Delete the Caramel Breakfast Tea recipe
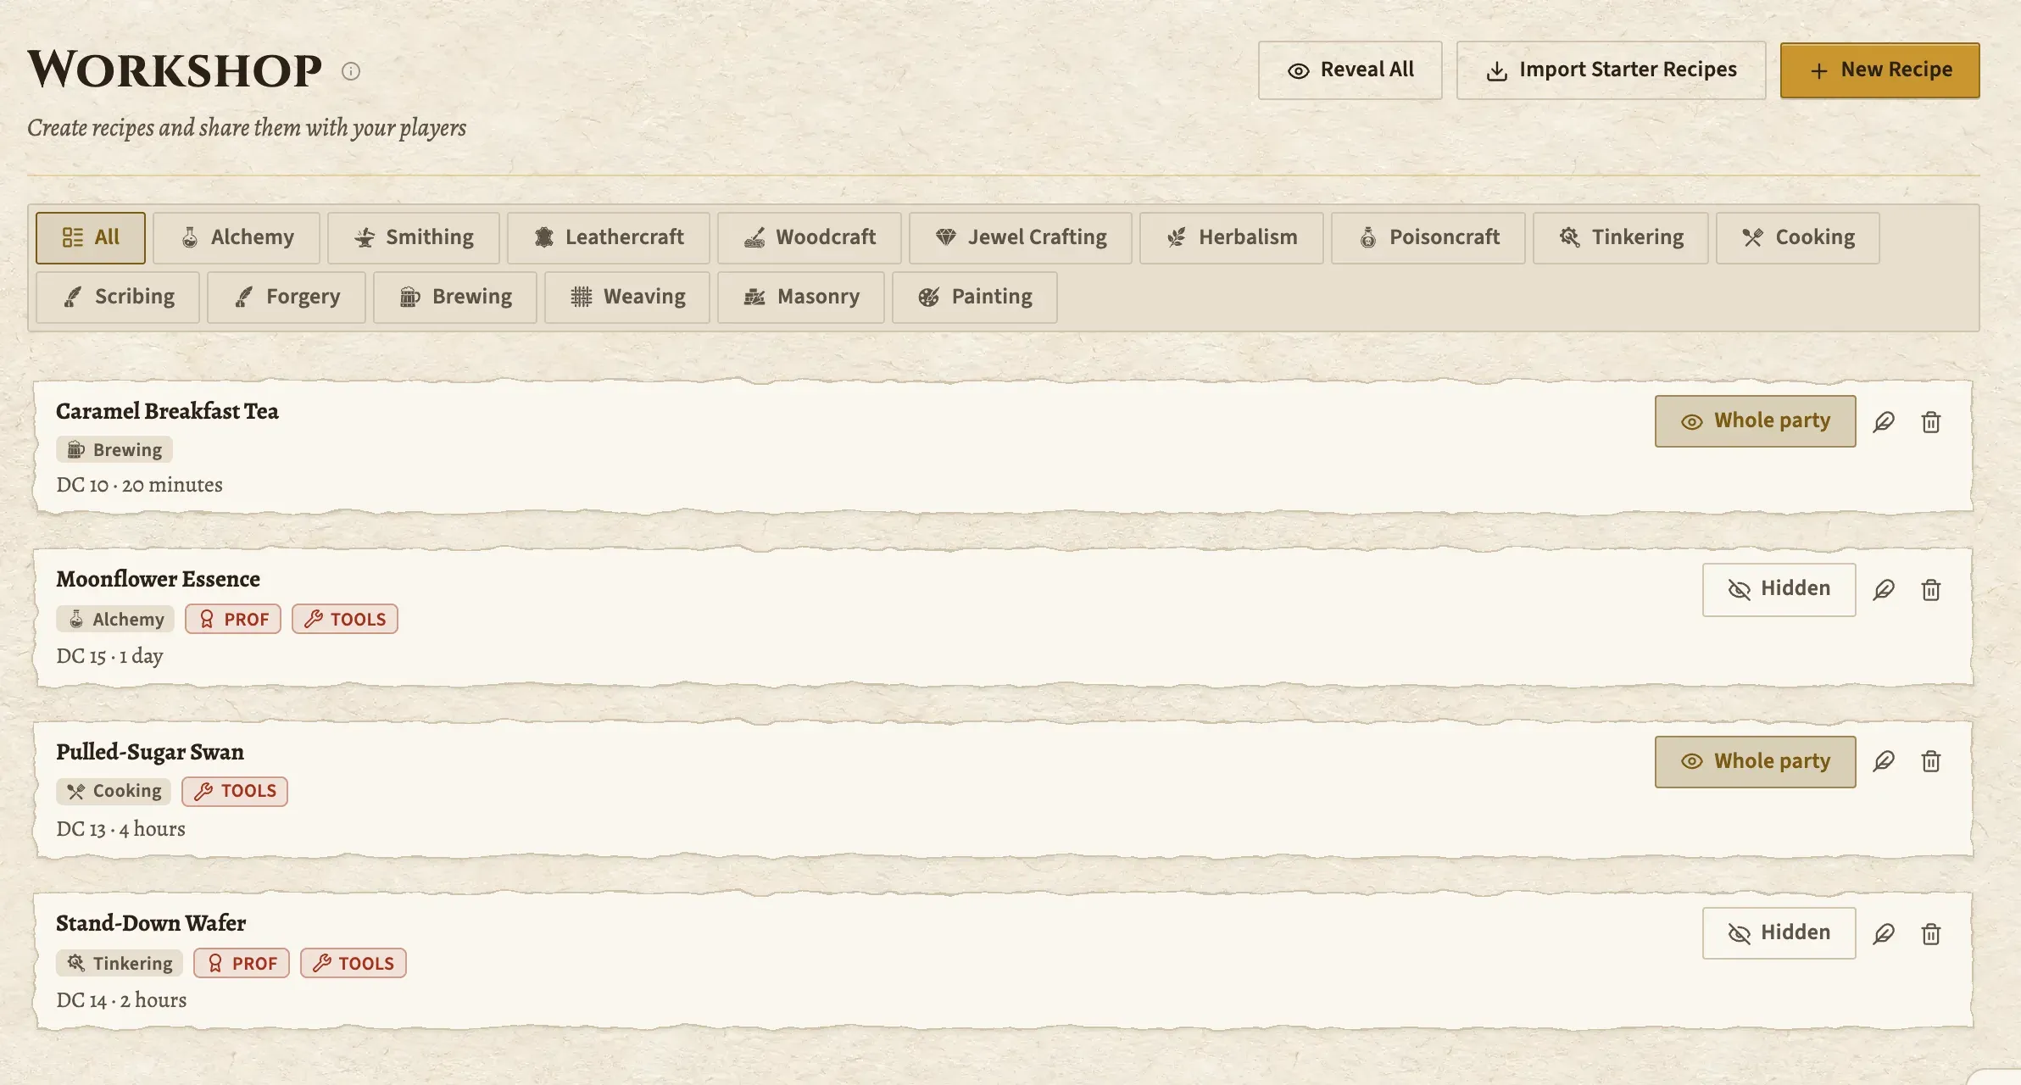This screenshot has height=1085, width=2021. point(1931,421)
